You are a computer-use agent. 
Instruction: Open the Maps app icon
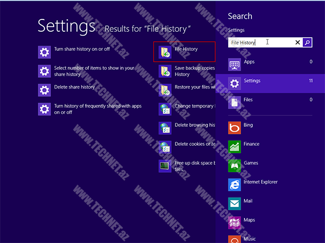(x=235, y=222)
